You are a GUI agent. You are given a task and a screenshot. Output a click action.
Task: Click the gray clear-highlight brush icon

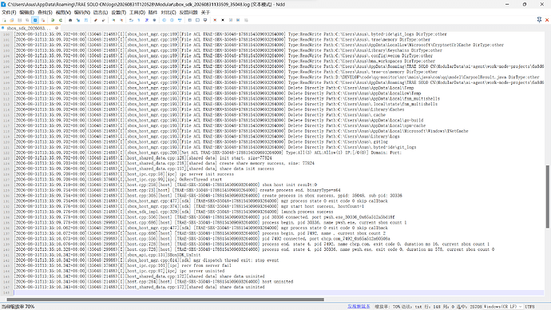(x=103, y=20)
